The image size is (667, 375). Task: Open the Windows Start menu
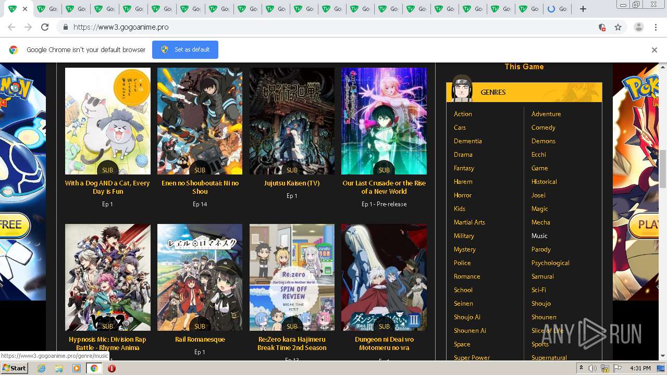coord(14,368)
